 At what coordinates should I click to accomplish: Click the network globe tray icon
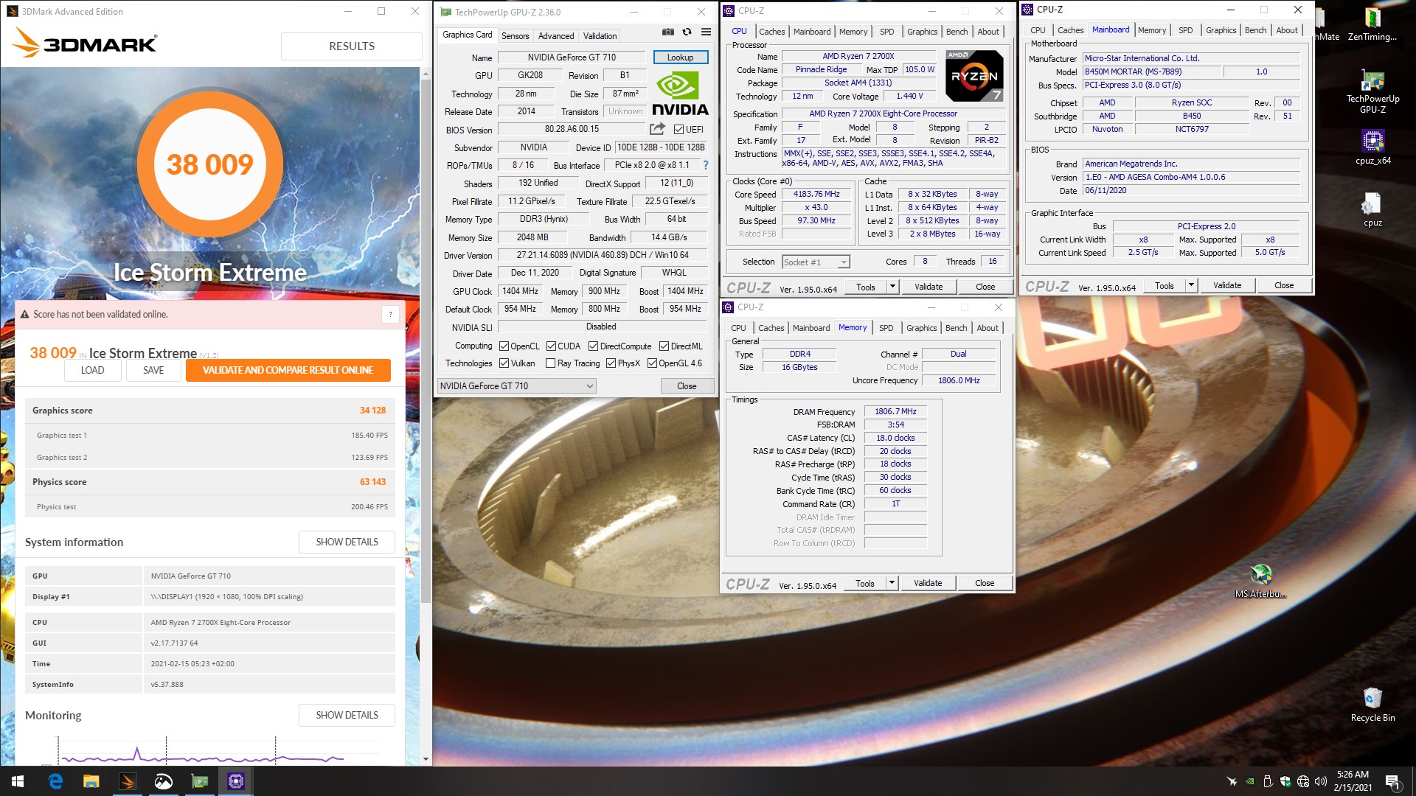[1302, 781]
